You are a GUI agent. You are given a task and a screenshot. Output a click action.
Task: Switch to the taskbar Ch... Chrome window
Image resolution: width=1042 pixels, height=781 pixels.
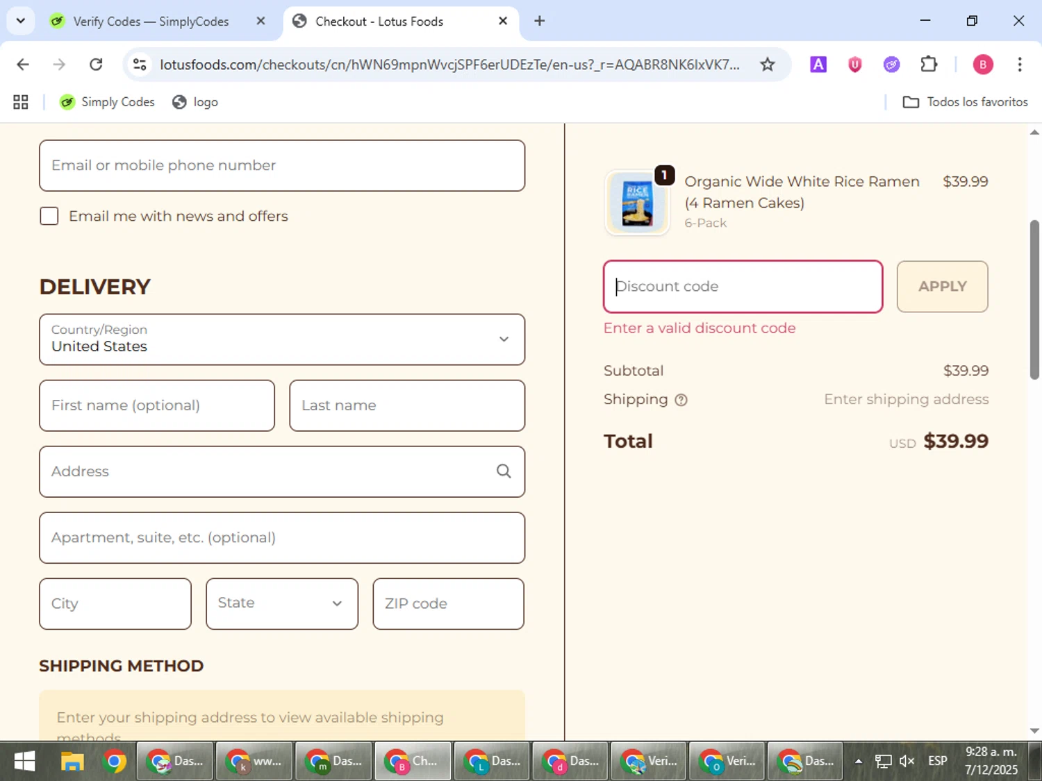413,762
